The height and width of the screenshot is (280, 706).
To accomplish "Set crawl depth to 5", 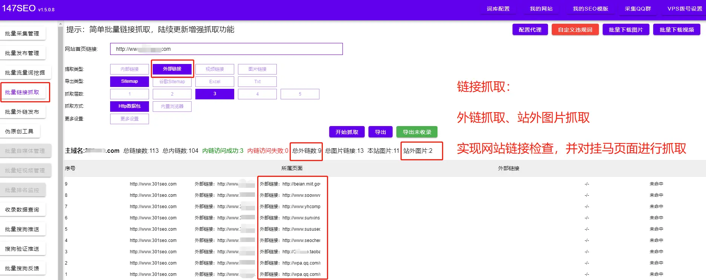I will (300, 94).
